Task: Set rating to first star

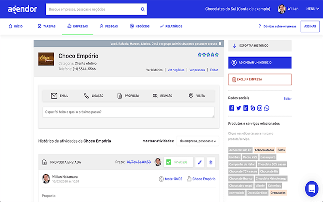Action: 200,55
